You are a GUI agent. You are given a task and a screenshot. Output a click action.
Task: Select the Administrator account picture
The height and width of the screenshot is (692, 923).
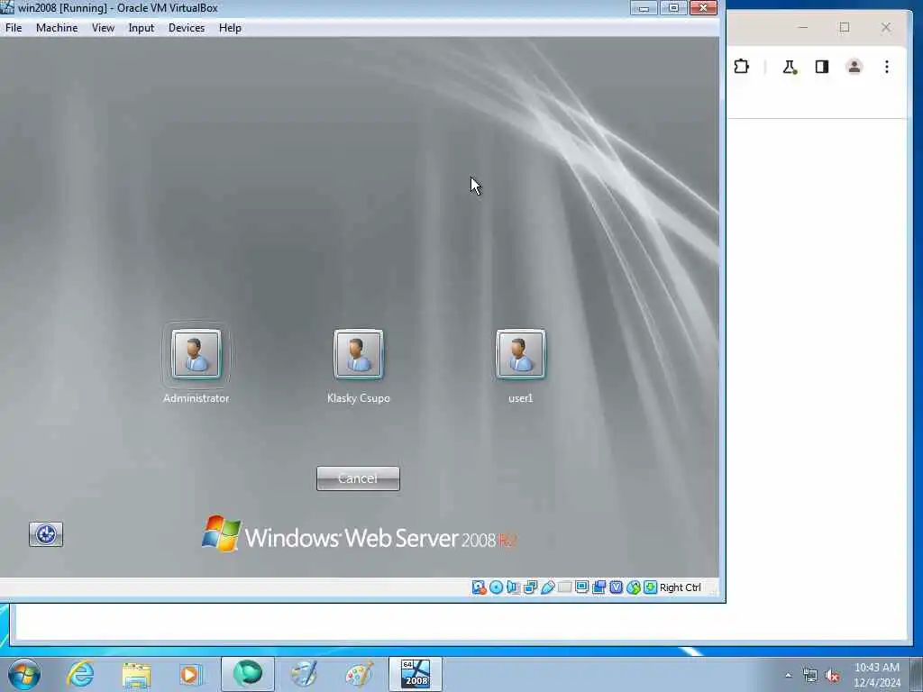coord(196,354)
